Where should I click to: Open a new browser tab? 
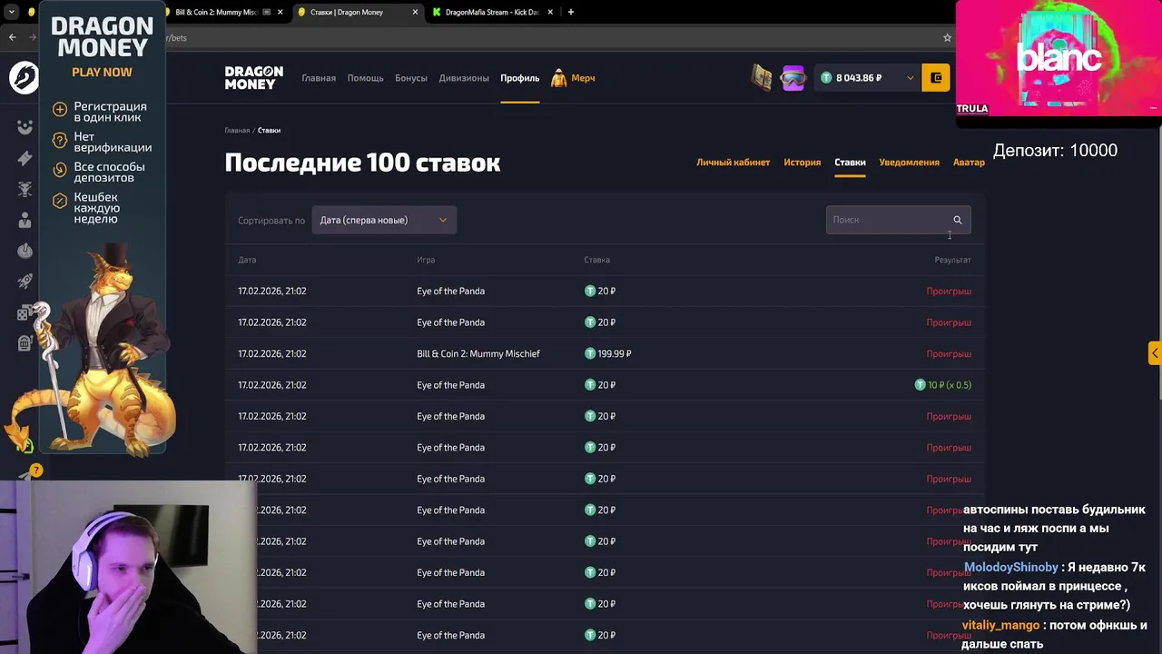coord(570,13)
